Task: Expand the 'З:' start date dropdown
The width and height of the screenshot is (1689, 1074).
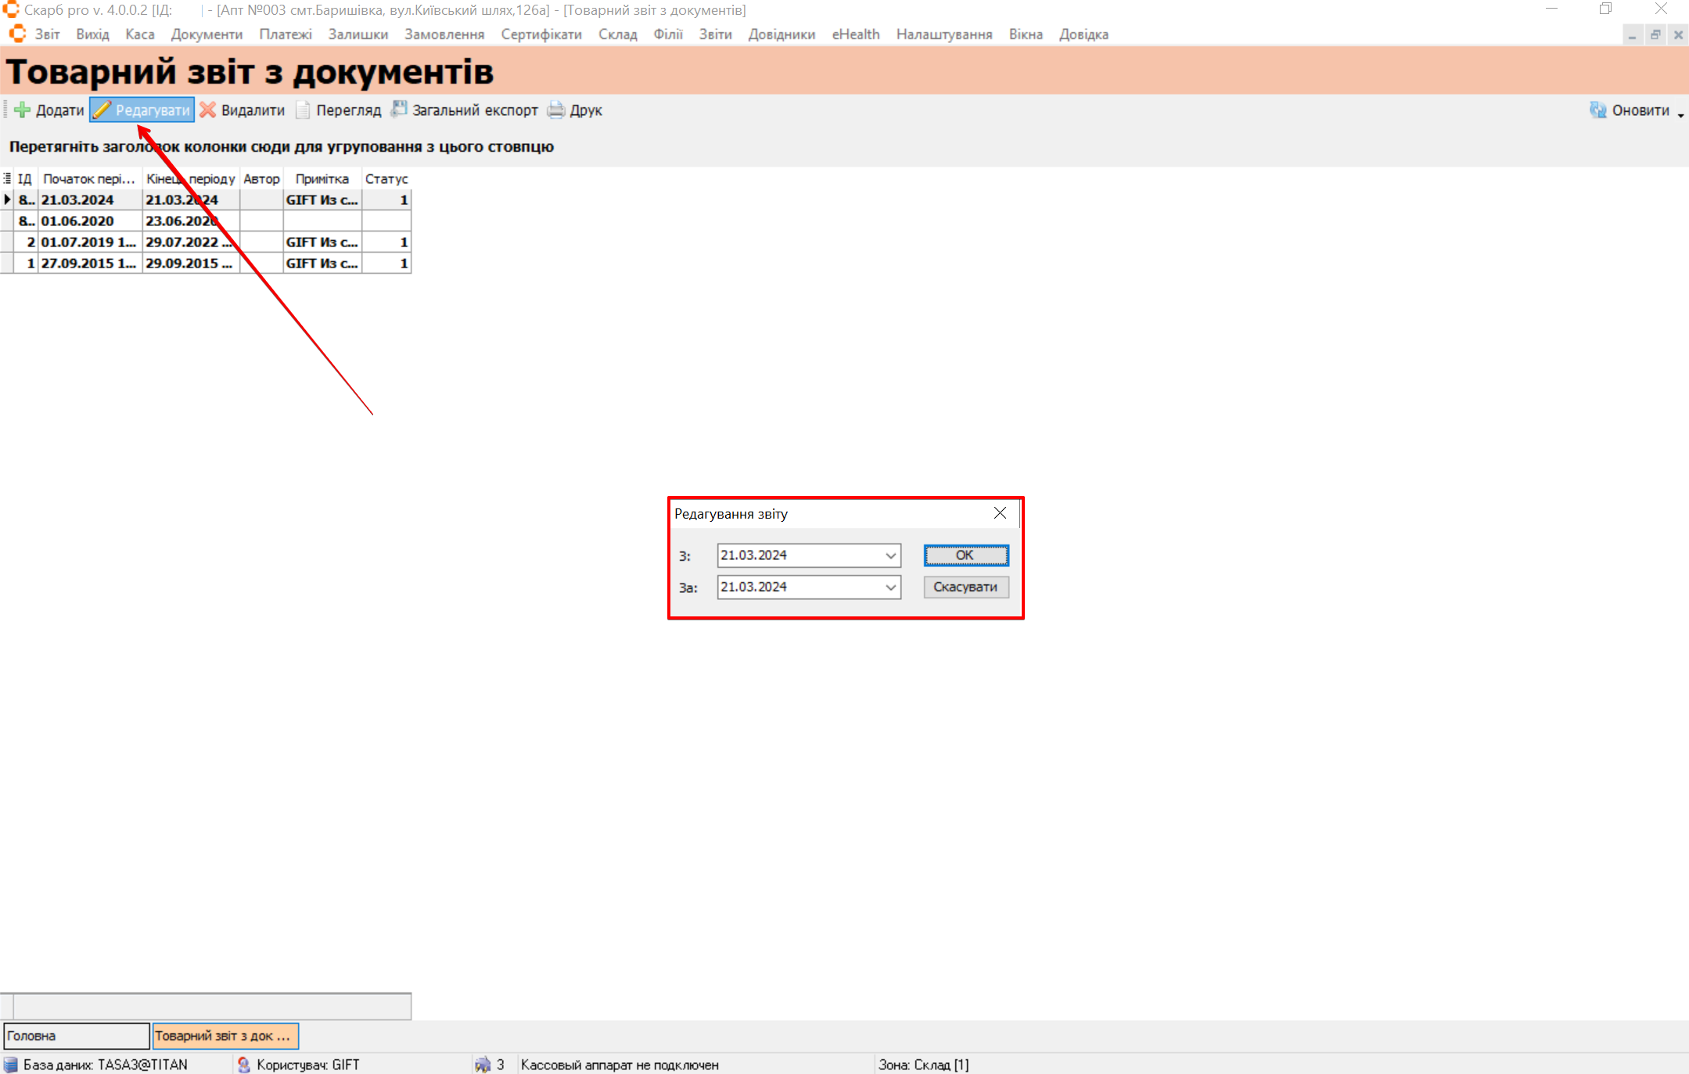Action: pos(890,555)
